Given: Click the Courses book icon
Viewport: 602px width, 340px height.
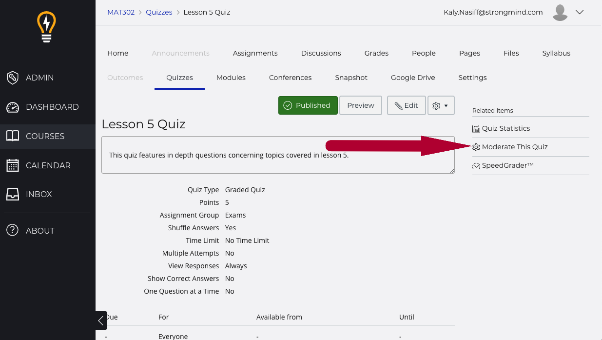Looking at the screenshot, I should click(x=13, y=136).
